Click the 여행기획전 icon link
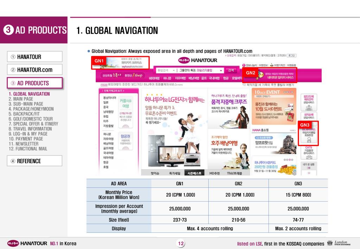Image resolution: width=360 pixels, height=249 pixels. tap(278, 65)
